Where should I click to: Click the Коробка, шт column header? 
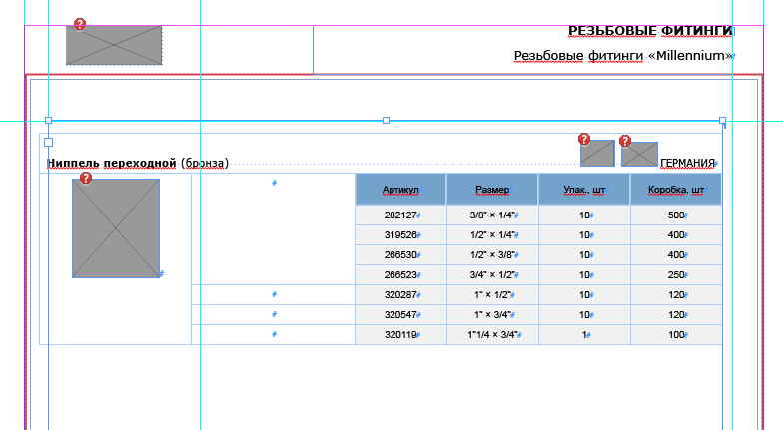coord(676,190)
